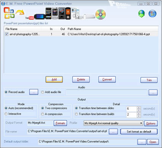The image size is (162, 148).
Task: Click the C:\Users\Vitor\Desktop path cell
Action: point(109,34)
